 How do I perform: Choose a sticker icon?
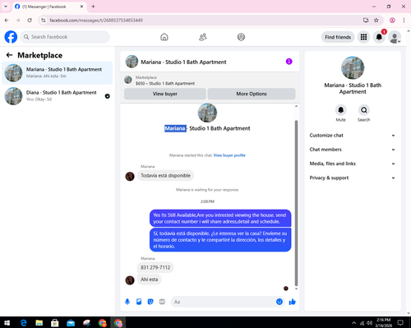(x=150, y=302)
